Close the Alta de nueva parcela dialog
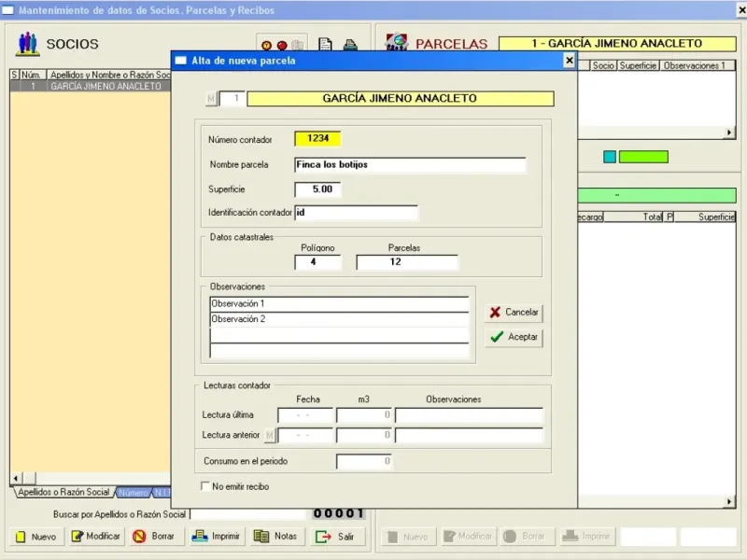 click(x=569, y=61)
